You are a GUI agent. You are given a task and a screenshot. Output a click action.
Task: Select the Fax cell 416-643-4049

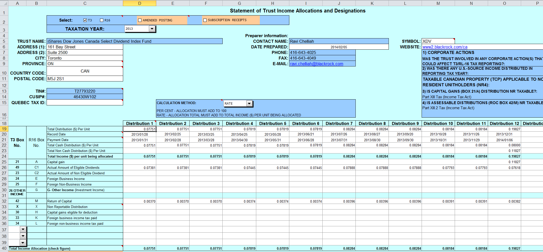pos(322,58)
